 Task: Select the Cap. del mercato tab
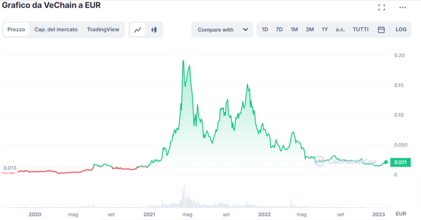(x=56, y=30)
